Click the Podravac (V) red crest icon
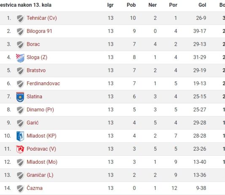 pos(20,149)
